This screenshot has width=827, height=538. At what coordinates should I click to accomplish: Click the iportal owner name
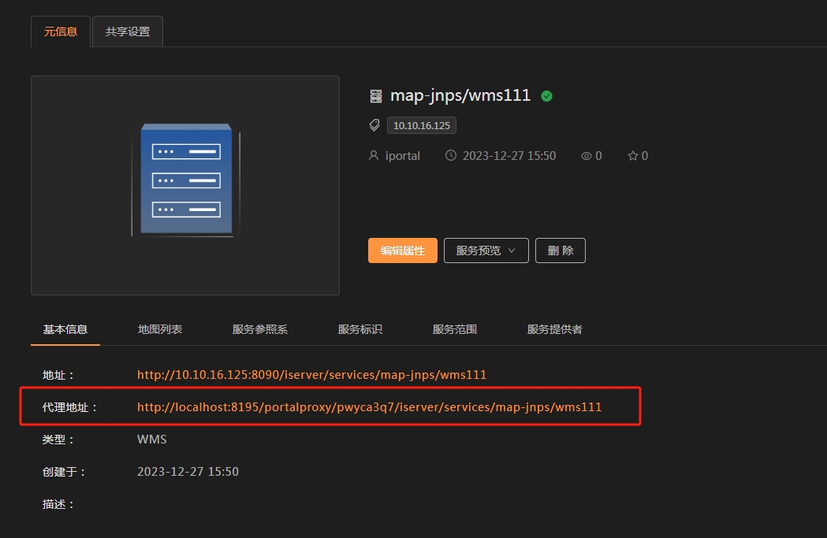coord(402,156)
